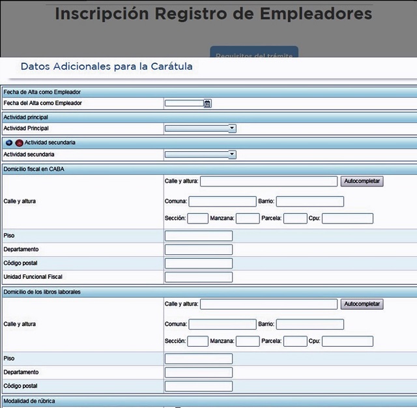Click the Unidad Funcional Fiscal input

coord(198,277)
